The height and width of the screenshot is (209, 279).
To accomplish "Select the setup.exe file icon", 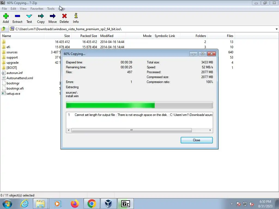I will coord(4,93).
